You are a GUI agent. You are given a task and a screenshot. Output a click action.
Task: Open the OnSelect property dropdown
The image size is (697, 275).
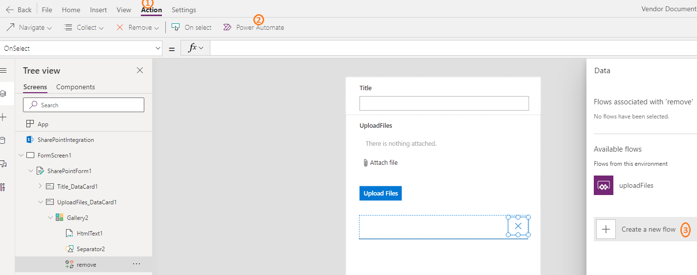[158, 48]
